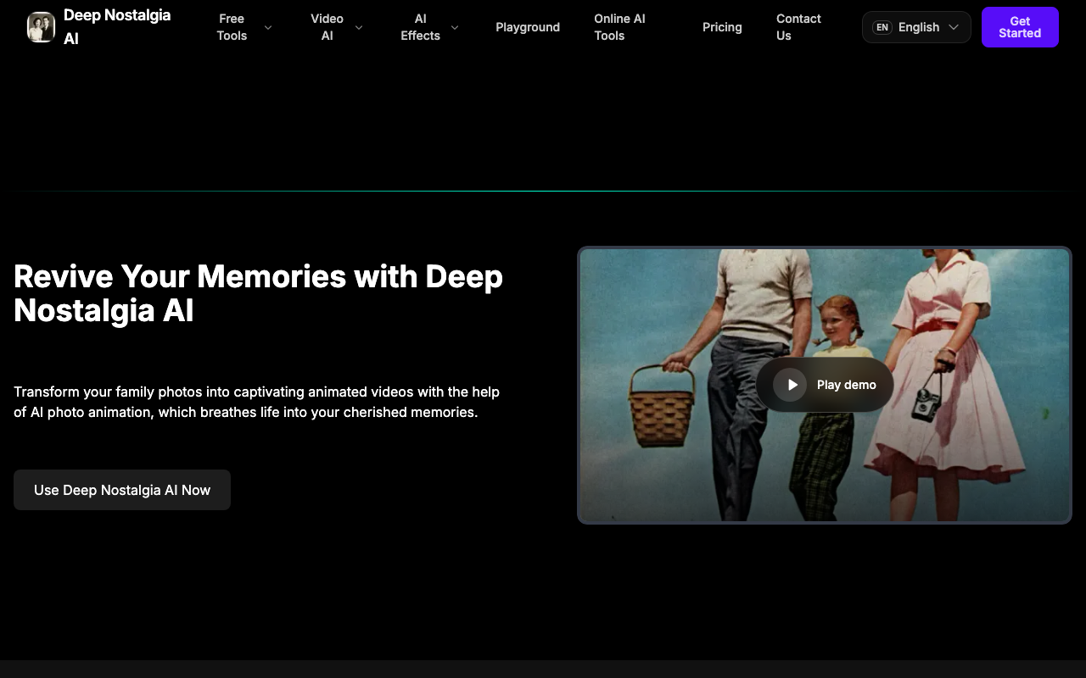Screen dimensions: 1086x678
Task: Click the Play demo label
Action: tap(847, 385)
